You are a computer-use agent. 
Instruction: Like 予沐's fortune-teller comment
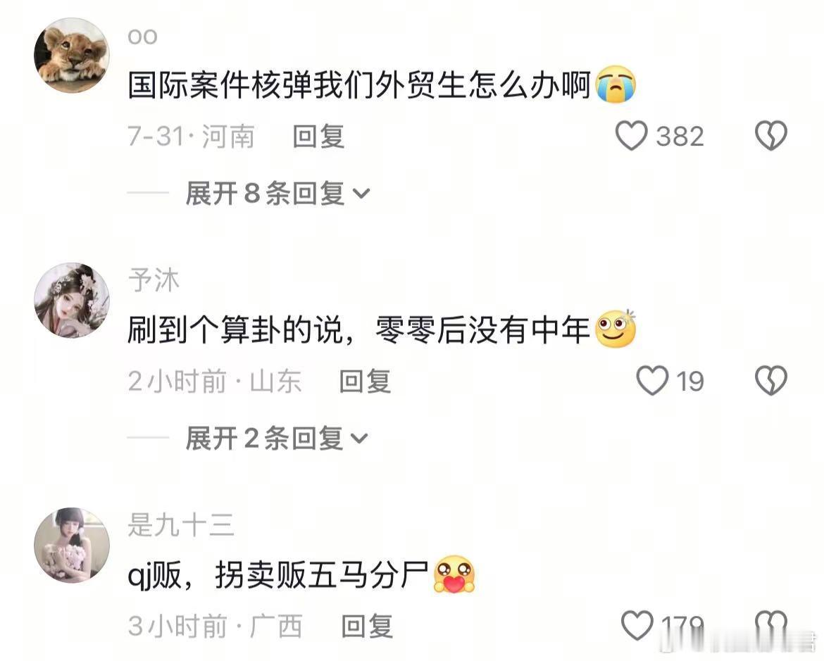pyautogui.click(x=652, y=380)
